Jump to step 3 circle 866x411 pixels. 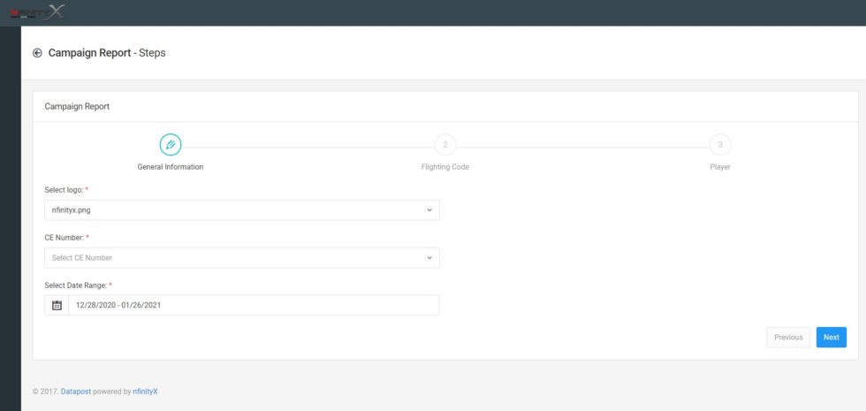tap(720, 144)
